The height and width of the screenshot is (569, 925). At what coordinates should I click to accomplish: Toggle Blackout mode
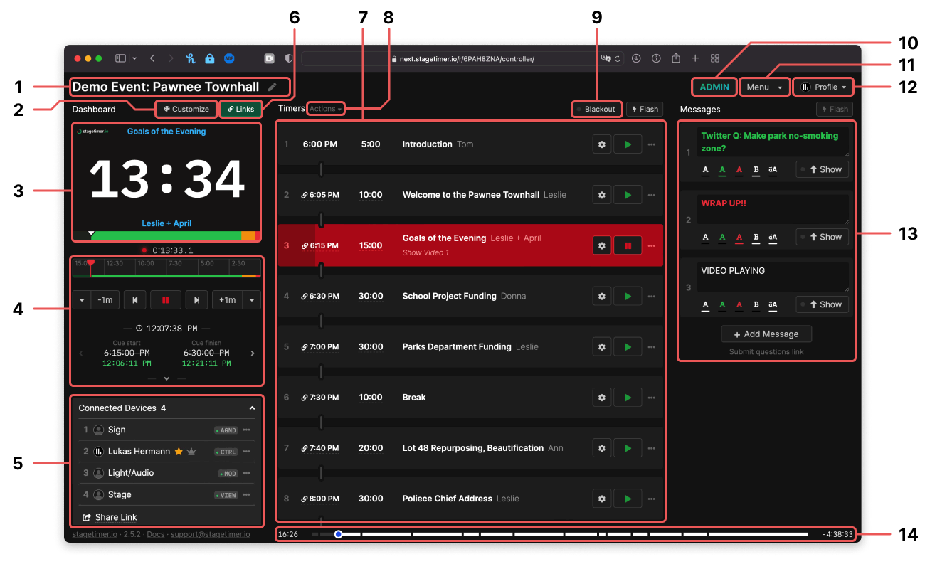click(596, 110)
